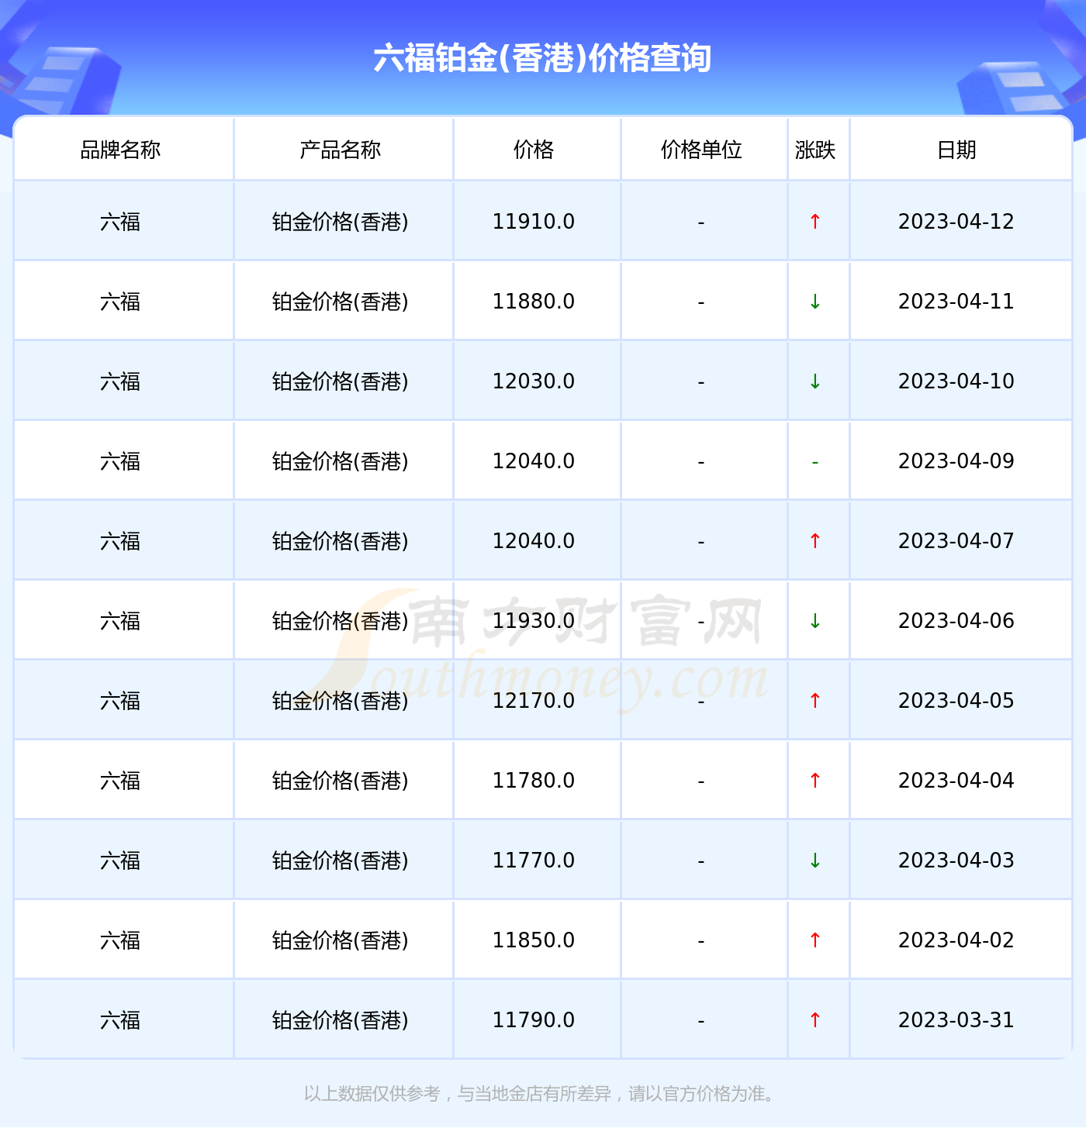The width and height of the screenshot is (1086, 1128).
Task: Click 六福 in the 2023-03-31 row
Action: 120,1020
